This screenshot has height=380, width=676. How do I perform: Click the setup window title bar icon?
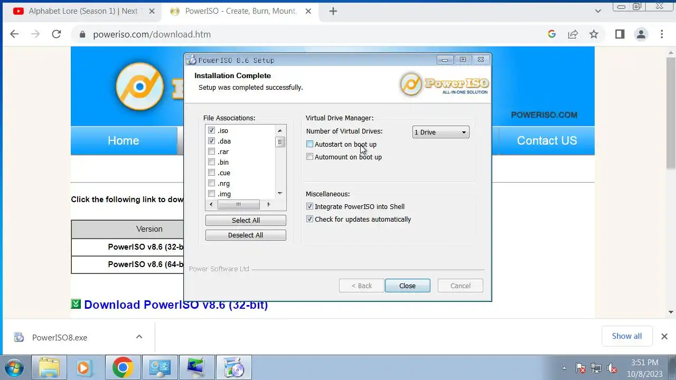click(191, 60)
